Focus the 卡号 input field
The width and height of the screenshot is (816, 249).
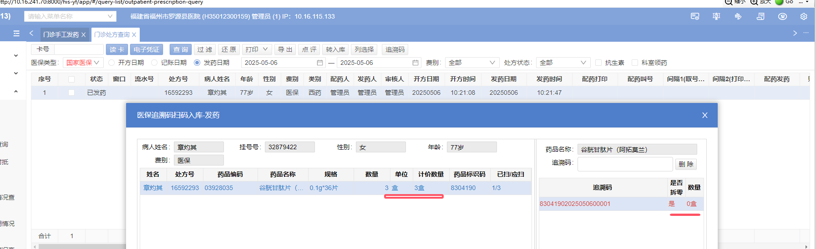coord(79,49)
